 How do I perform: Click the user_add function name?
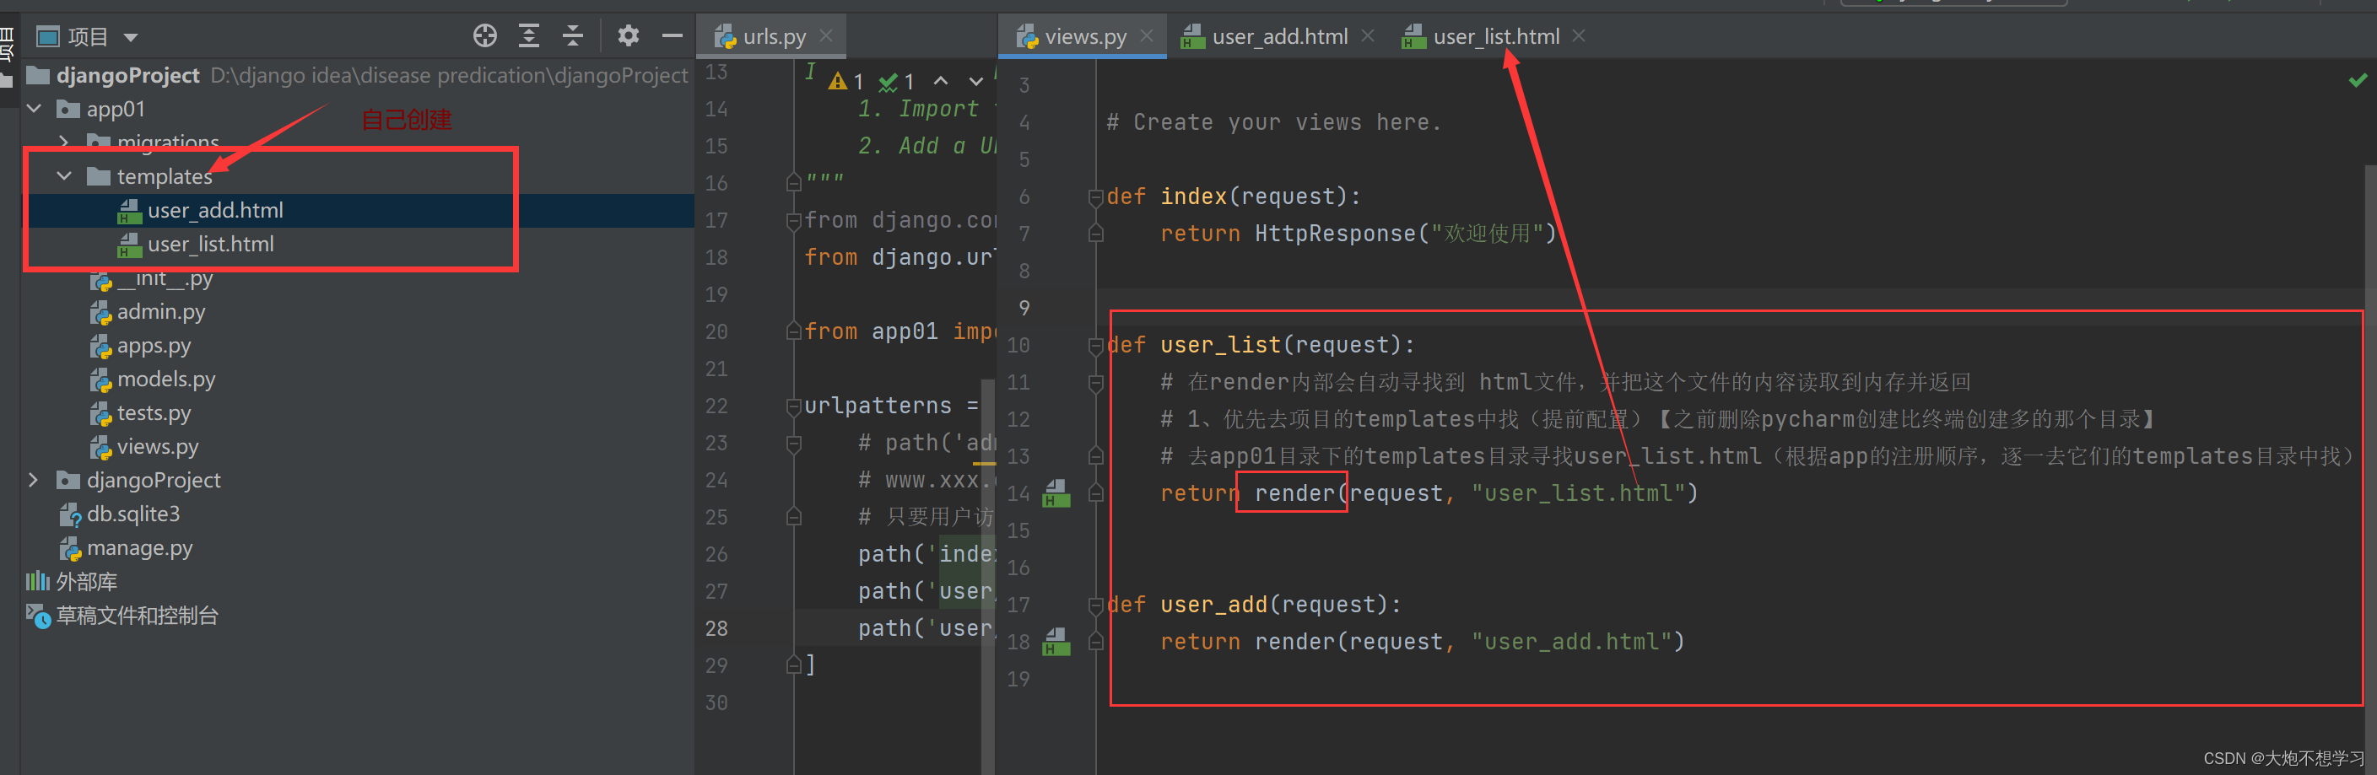[1213, 605]
